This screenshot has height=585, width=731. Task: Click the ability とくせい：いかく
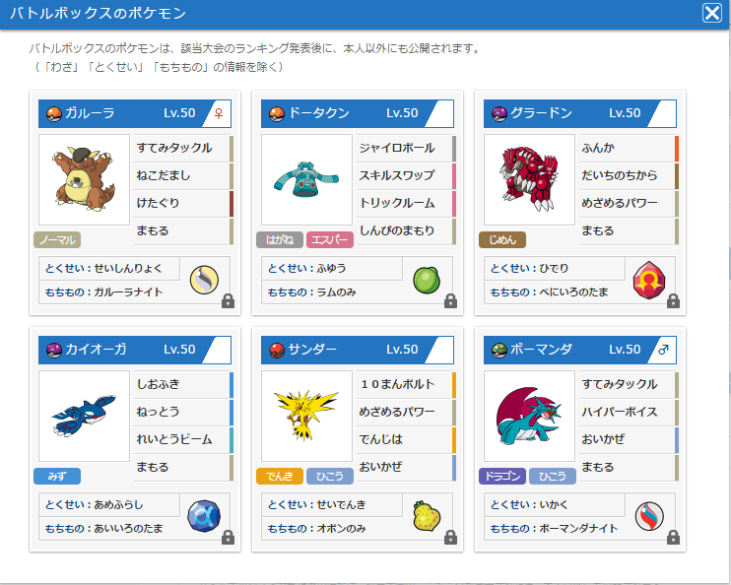click(555, 505)
